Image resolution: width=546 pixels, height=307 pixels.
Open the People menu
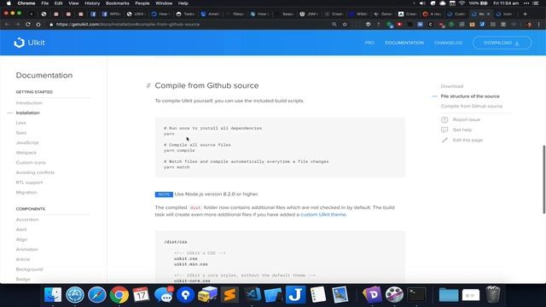tap(142, 3)
